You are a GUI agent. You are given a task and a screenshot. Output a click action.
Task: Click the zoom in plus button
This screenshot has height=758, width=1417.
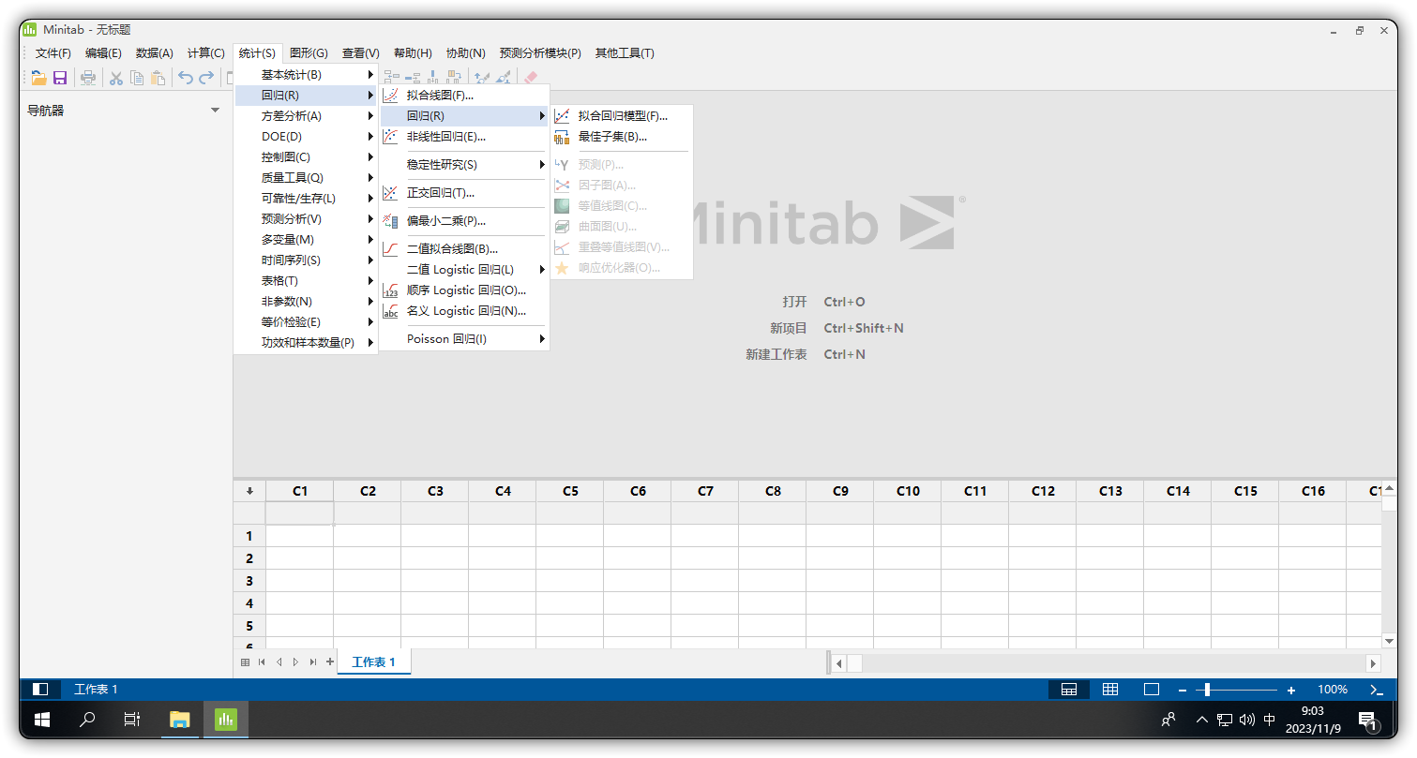1291,691
